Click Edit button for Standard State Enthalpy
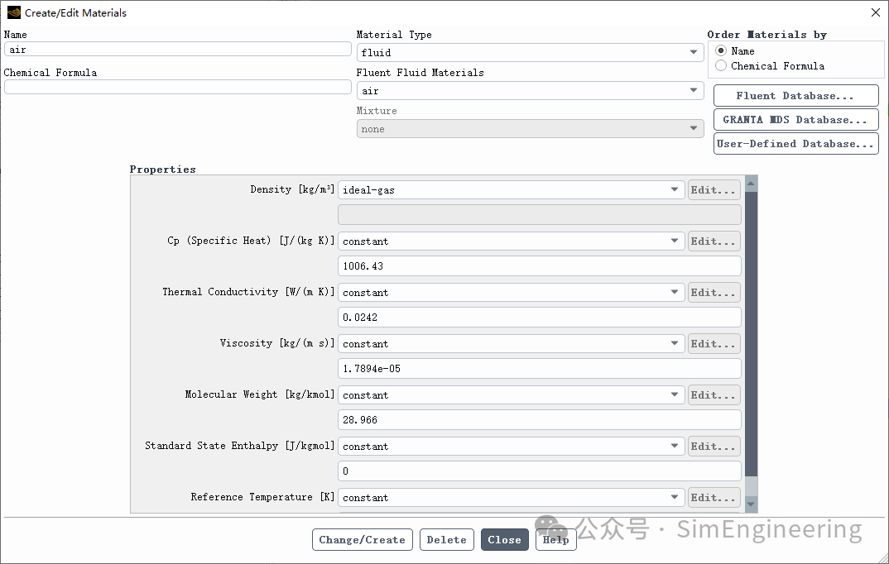 tap(714, 447)
